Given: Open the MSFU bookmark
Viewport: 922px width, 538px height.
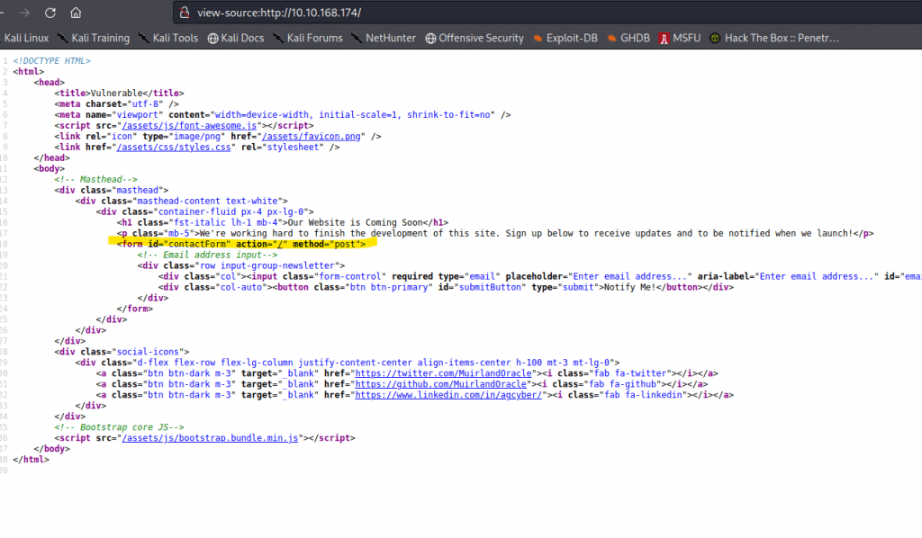Looking at the screenshot, I should pos(680,38).
